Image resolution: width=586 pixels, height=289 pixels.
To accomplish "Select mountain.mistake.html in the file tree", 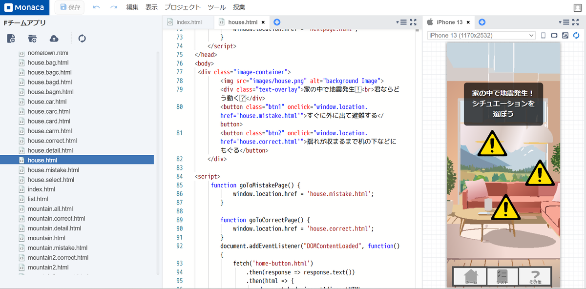I will [x=58, y=248].
